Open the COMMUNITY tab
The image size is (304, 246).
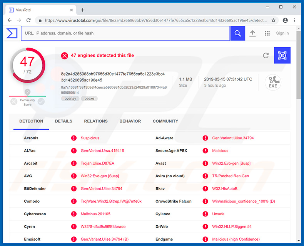point(165,121)
